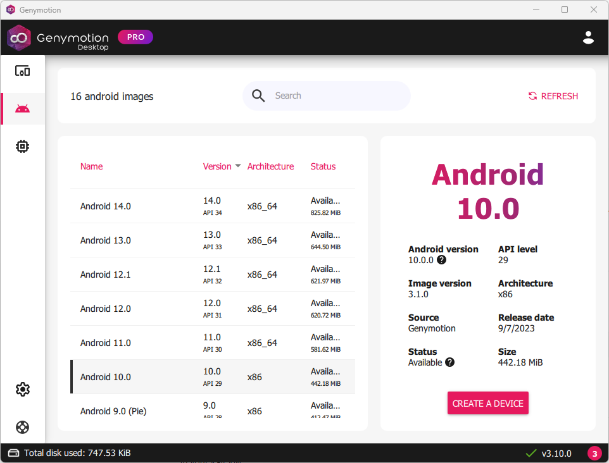Open the help lifebuoy icon
The height and width of the screenshot is (463, 609).
coord(23,427)
